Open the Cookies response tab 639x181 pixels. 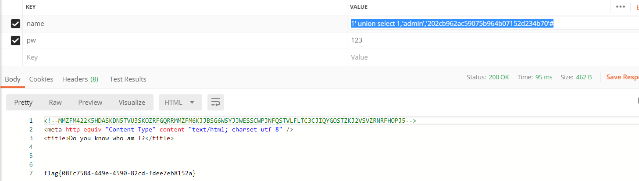[41, 79]
